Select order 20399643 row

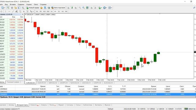(98, 89)
